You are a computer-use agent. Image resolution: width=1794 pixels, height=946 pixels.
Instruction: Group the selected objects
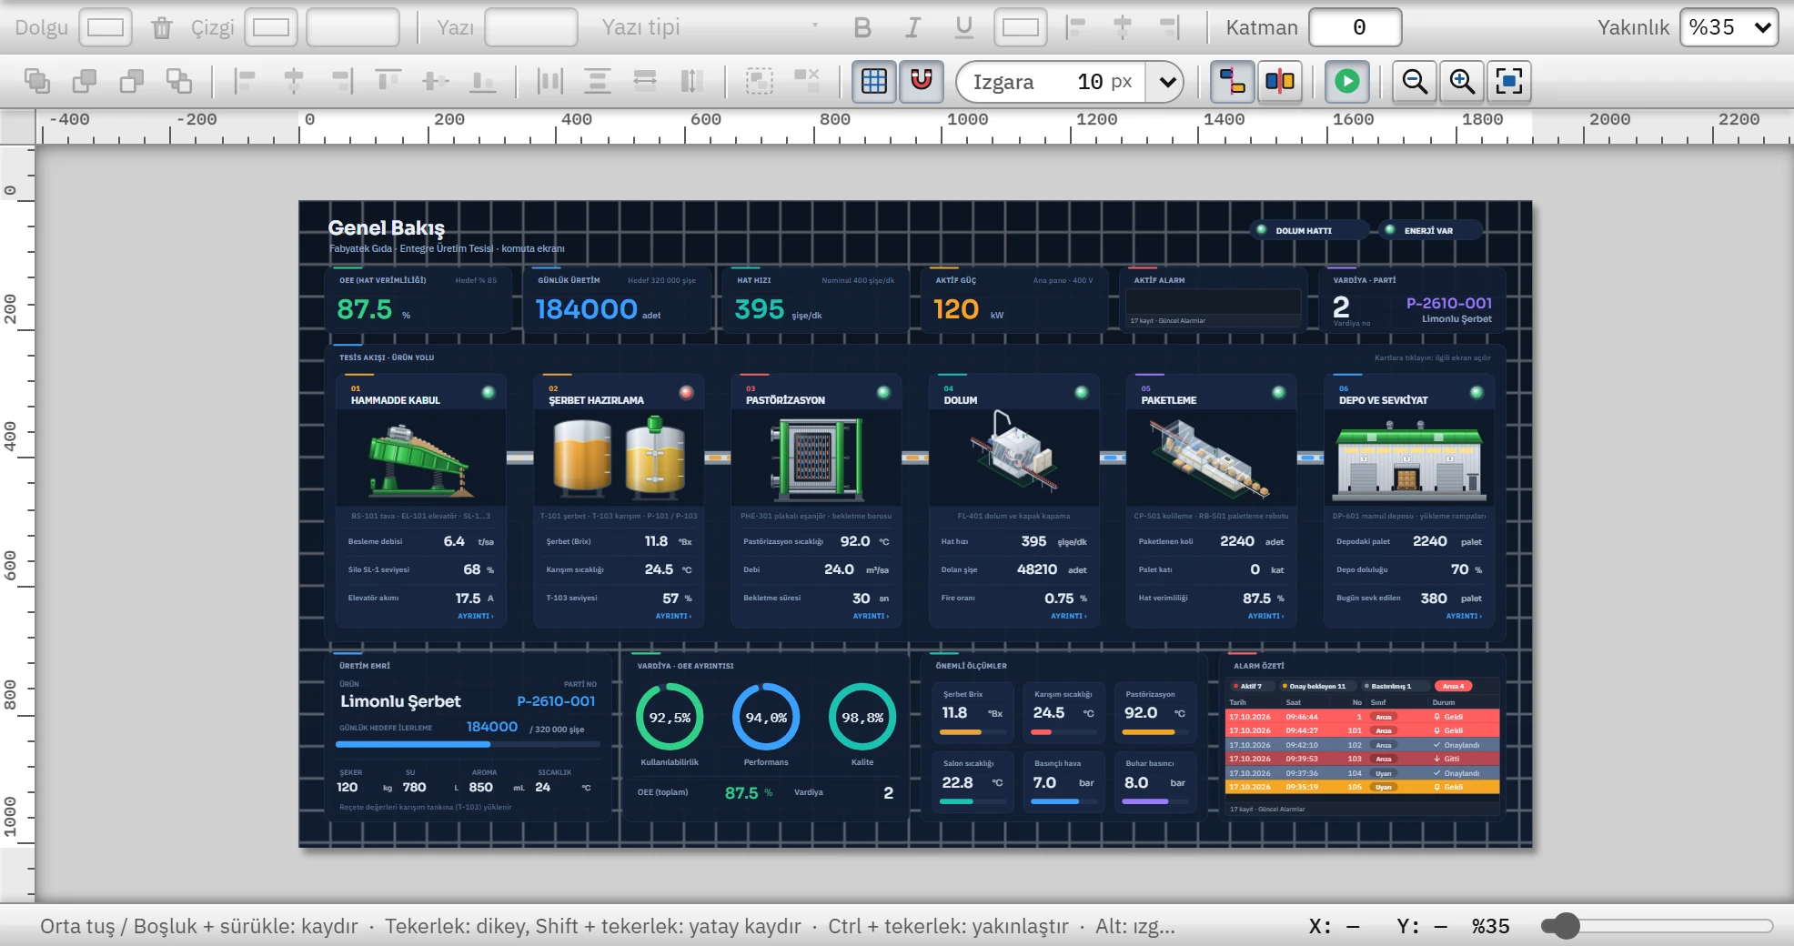click(760, 81)
